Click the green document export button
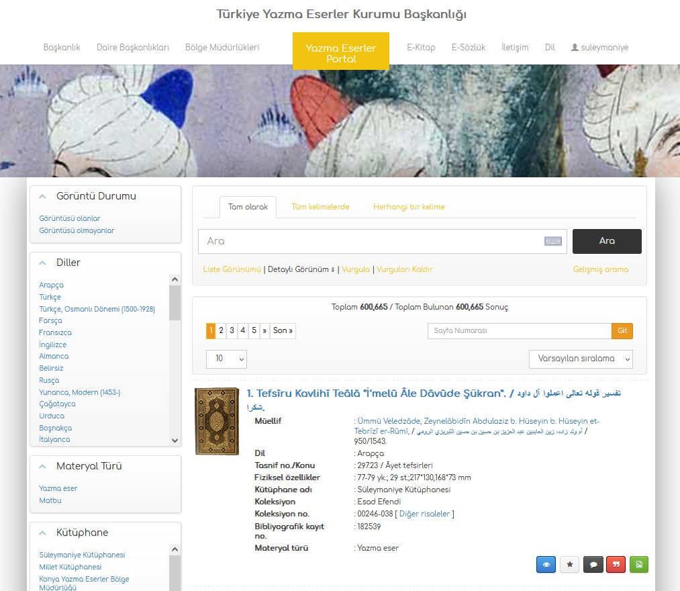This screenshot has width=680, height=591. coord(639,565)
